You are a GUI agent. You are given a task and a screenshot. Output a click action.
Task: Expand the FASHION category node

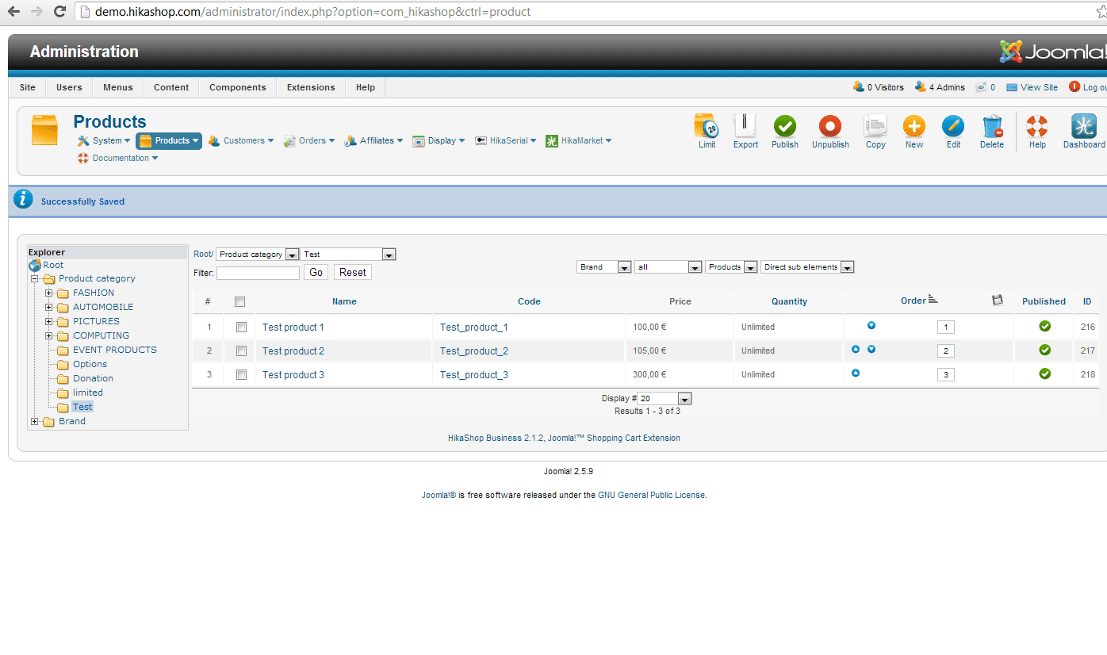(x=48, y=293)
